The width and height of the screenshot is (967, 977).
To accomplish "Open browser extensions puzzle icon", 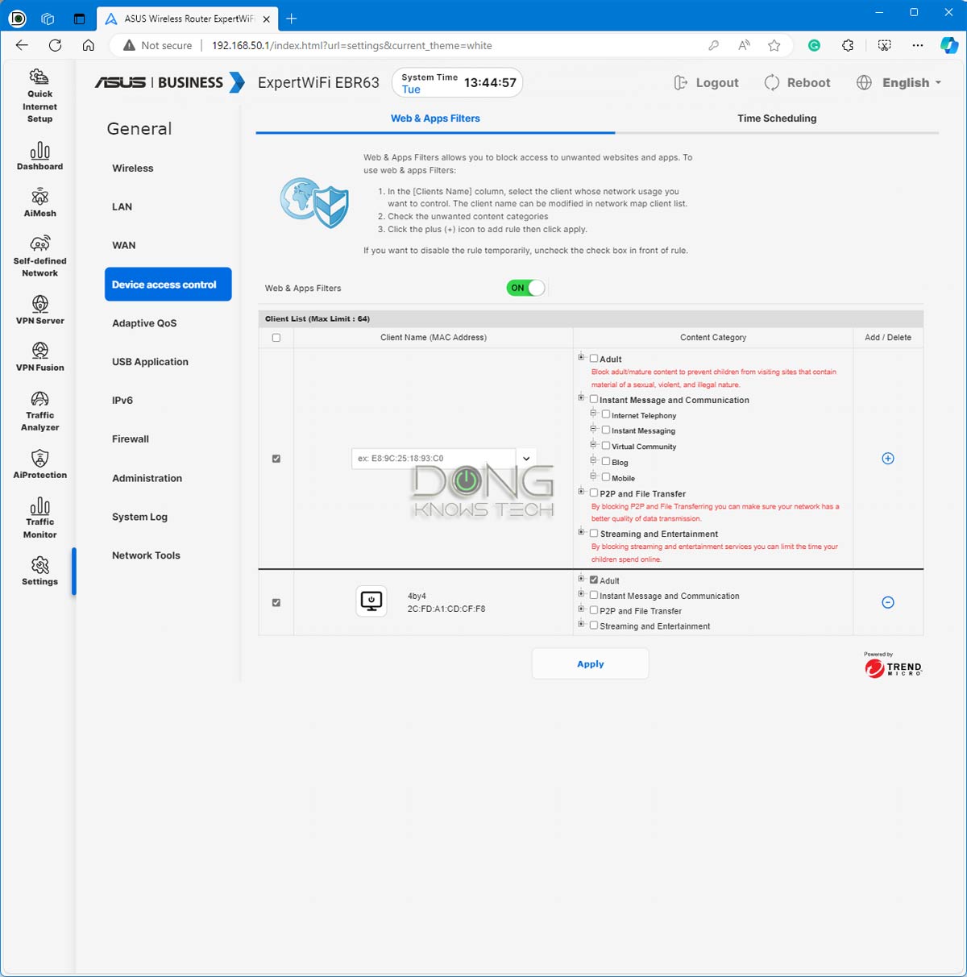I will pyautogui.click(x=848, y=45).
